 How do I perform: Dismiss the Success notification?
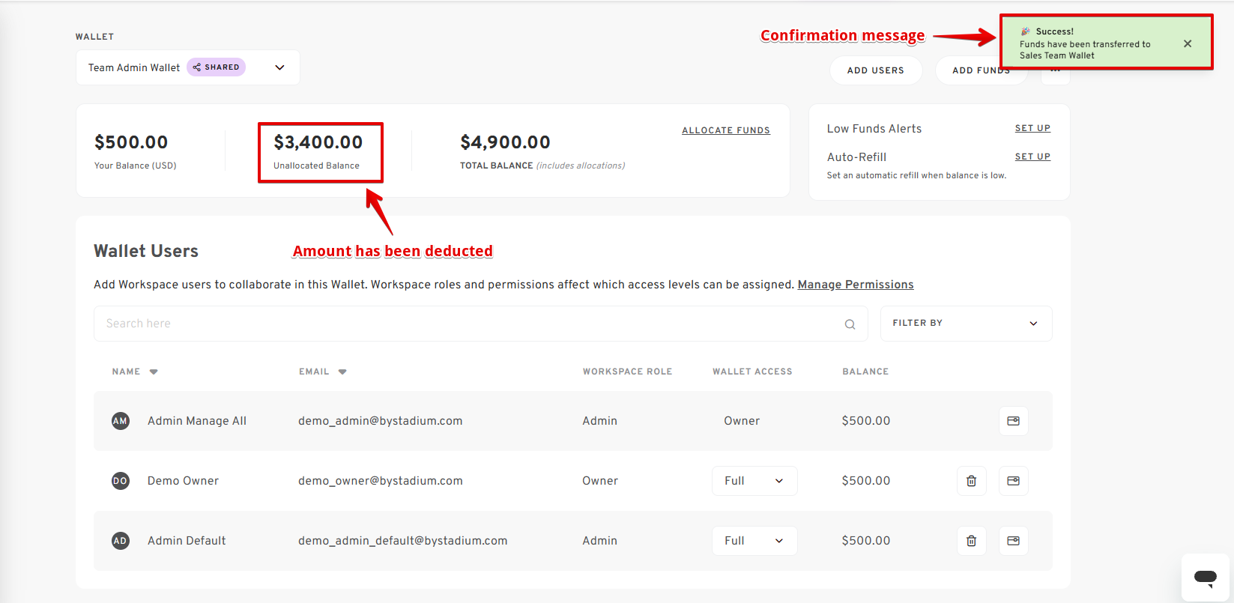[x=1188, y=43]
